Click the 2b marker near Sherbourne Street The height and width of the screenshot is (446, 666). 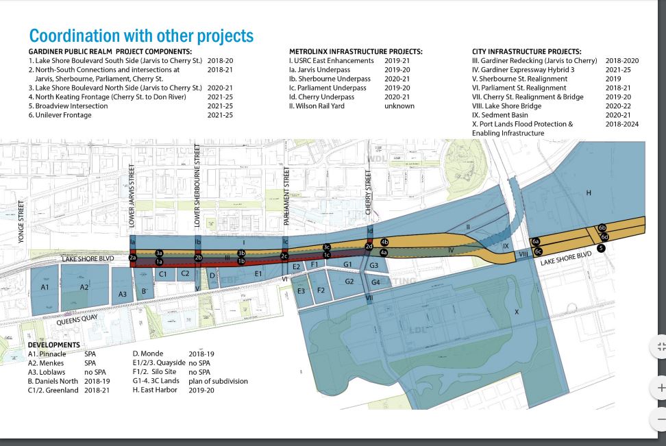tap(198, 257)
